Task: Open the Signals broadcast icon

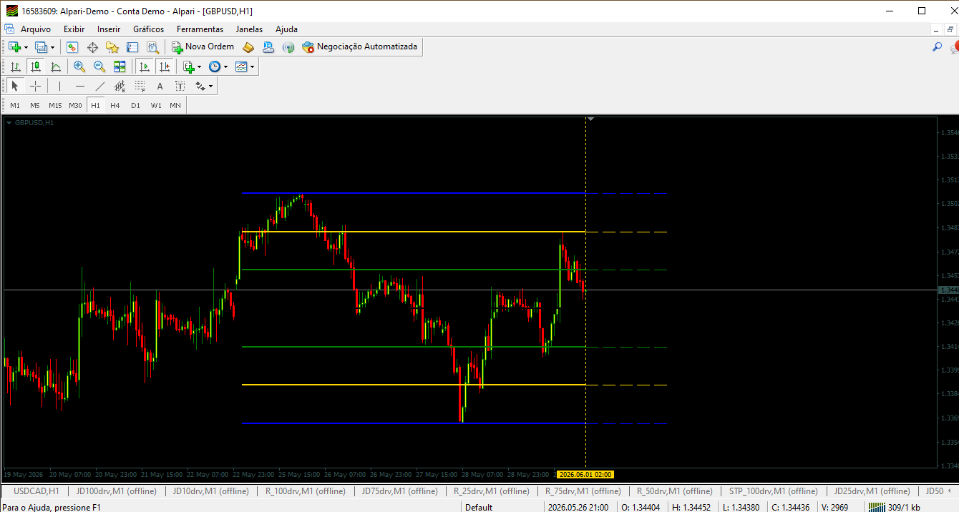Action: [288, 47]
